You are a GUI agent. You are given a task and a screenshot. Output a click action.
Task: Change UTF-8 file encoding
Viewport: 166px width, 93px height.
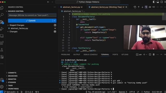tap(132, 92)
